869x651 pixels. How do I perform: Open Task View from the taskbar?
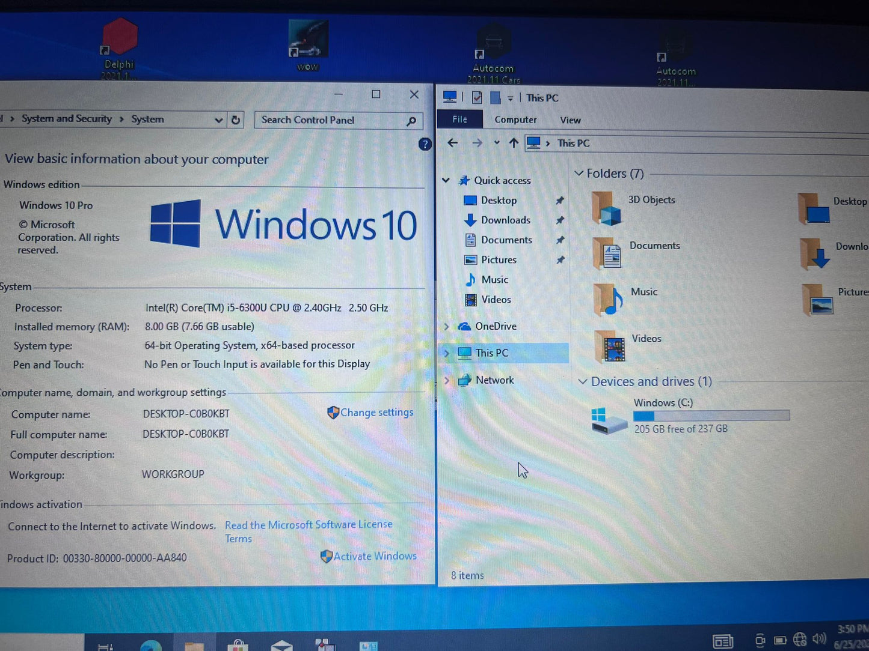click(105, 646)
